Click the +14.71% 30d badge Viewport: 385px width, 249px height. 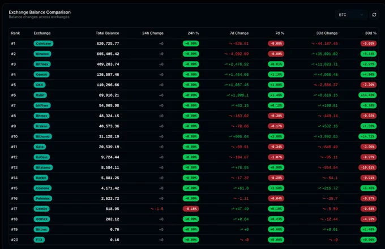click(x=367, y=136)
